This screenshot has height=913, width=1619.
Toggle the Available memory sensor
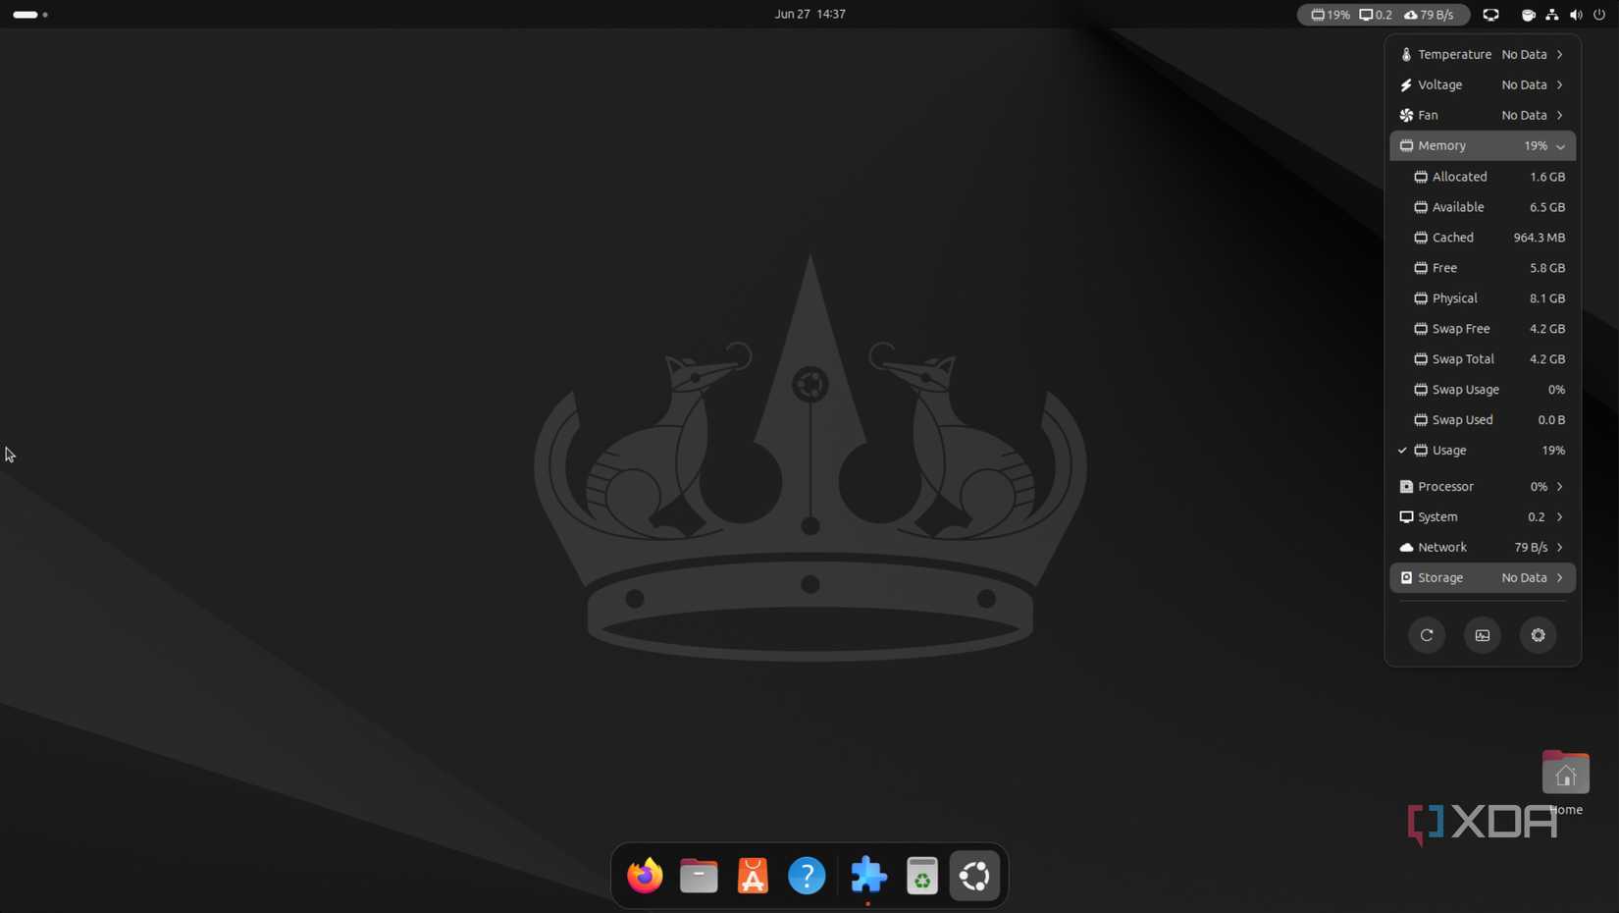click(1483, 207)
